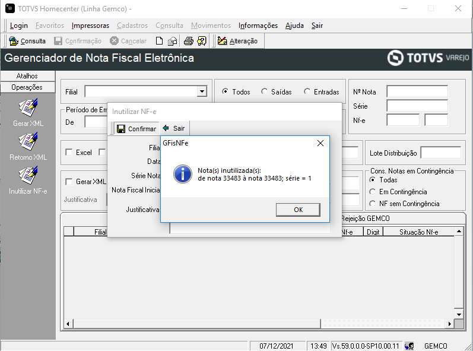
Task: Click the Cancelar toolbar button
Action: pyautogui.click(x=128, y=41)
